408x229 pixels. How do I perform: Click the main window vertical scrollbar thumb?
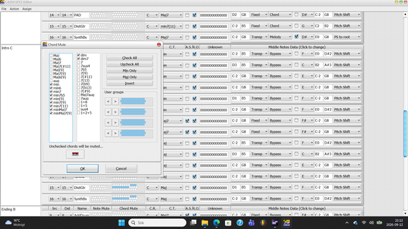405,134
